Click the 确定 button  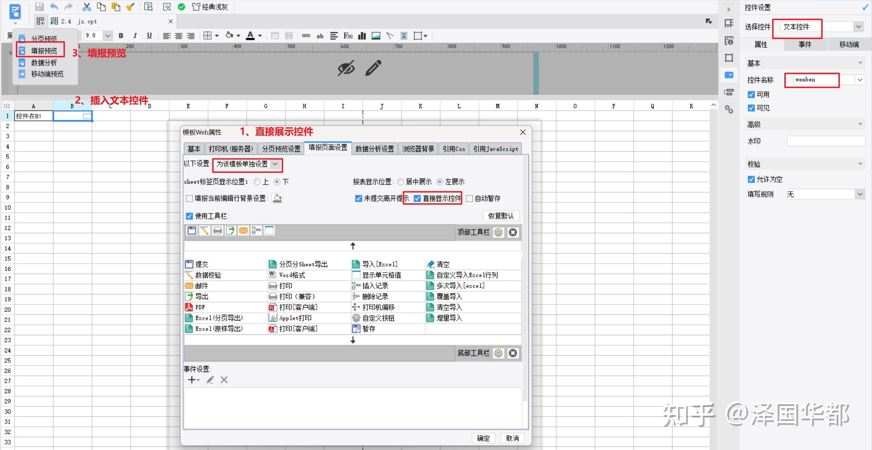point(483,438)
